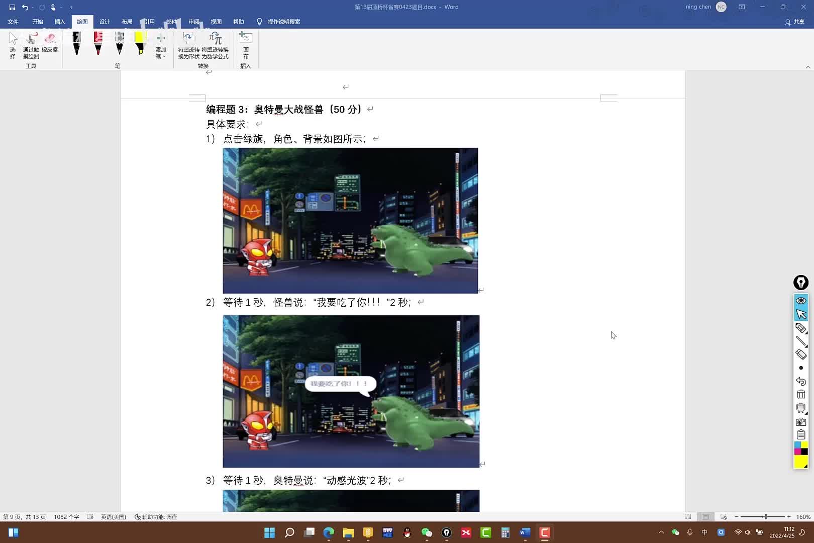Select the arrow cursor tool in annotation toolbar

801,314
